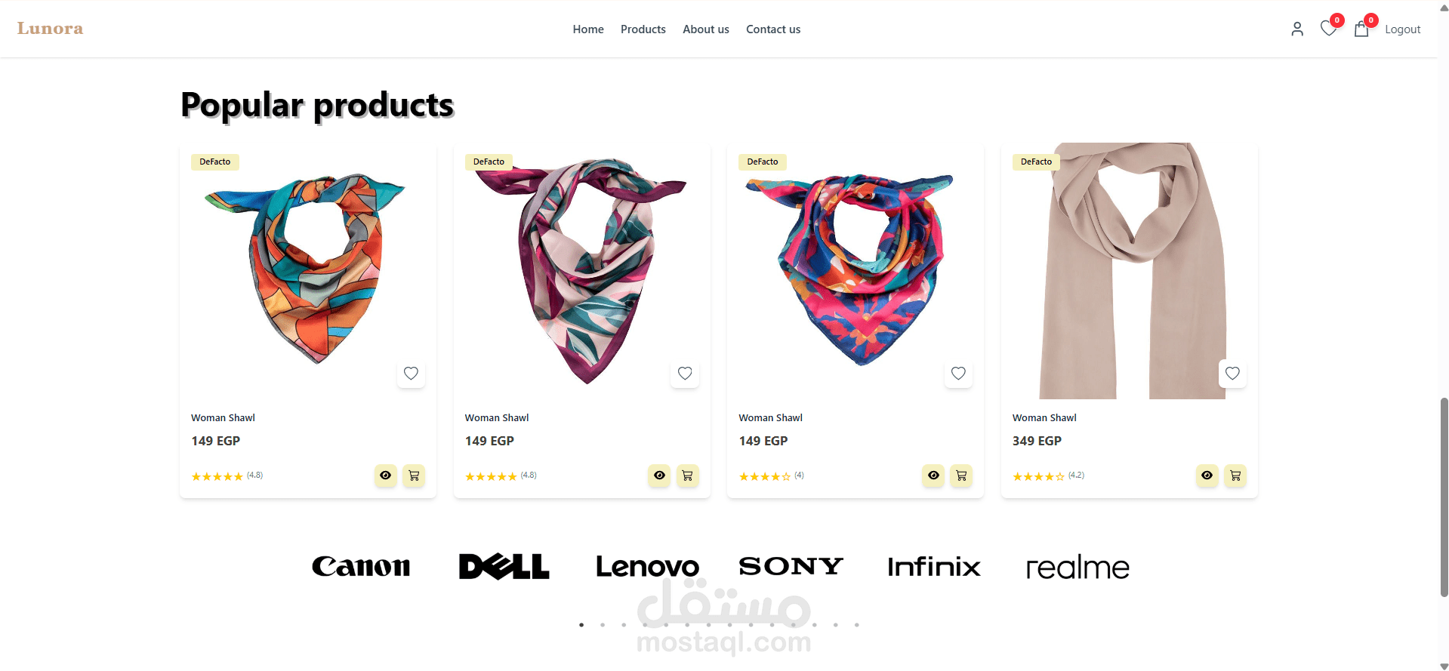
Task: Click the Contact us nav link
Action: (x=773, y=29)
